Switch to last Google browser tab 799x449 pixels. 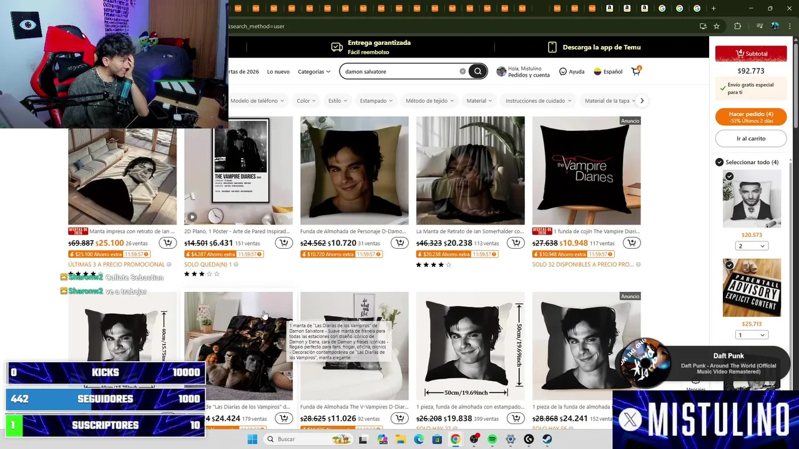[x=697, y=8]
